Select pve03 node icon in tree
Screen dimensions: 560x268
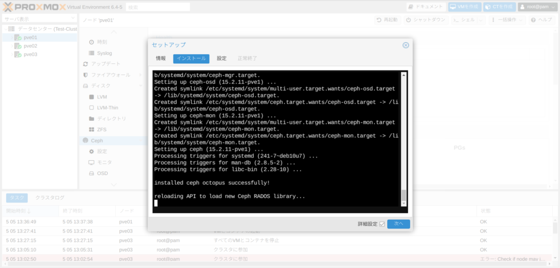18,54
